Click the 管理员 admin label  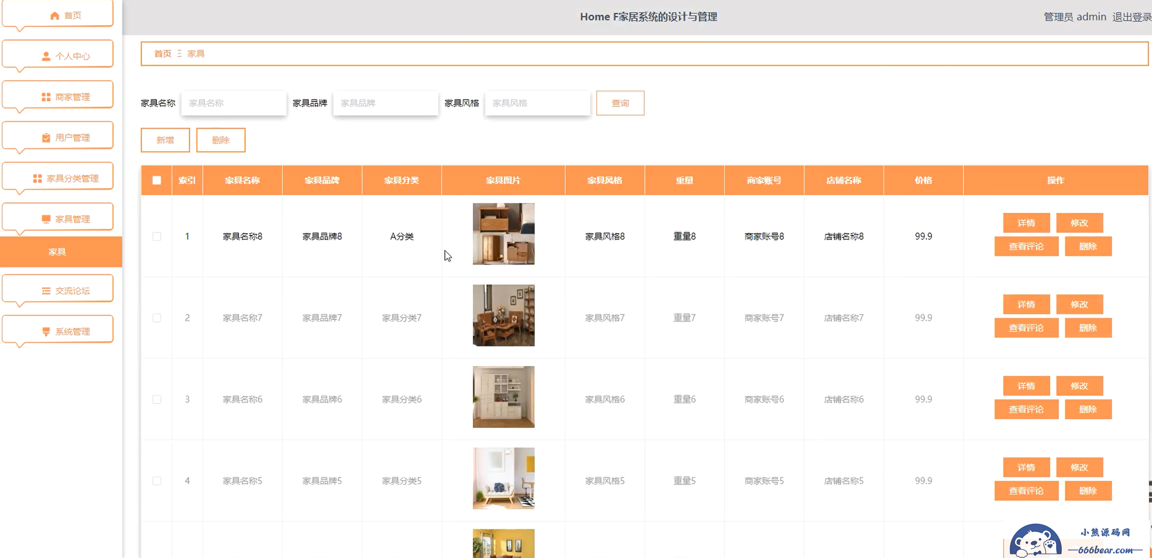pos(1075,17)
